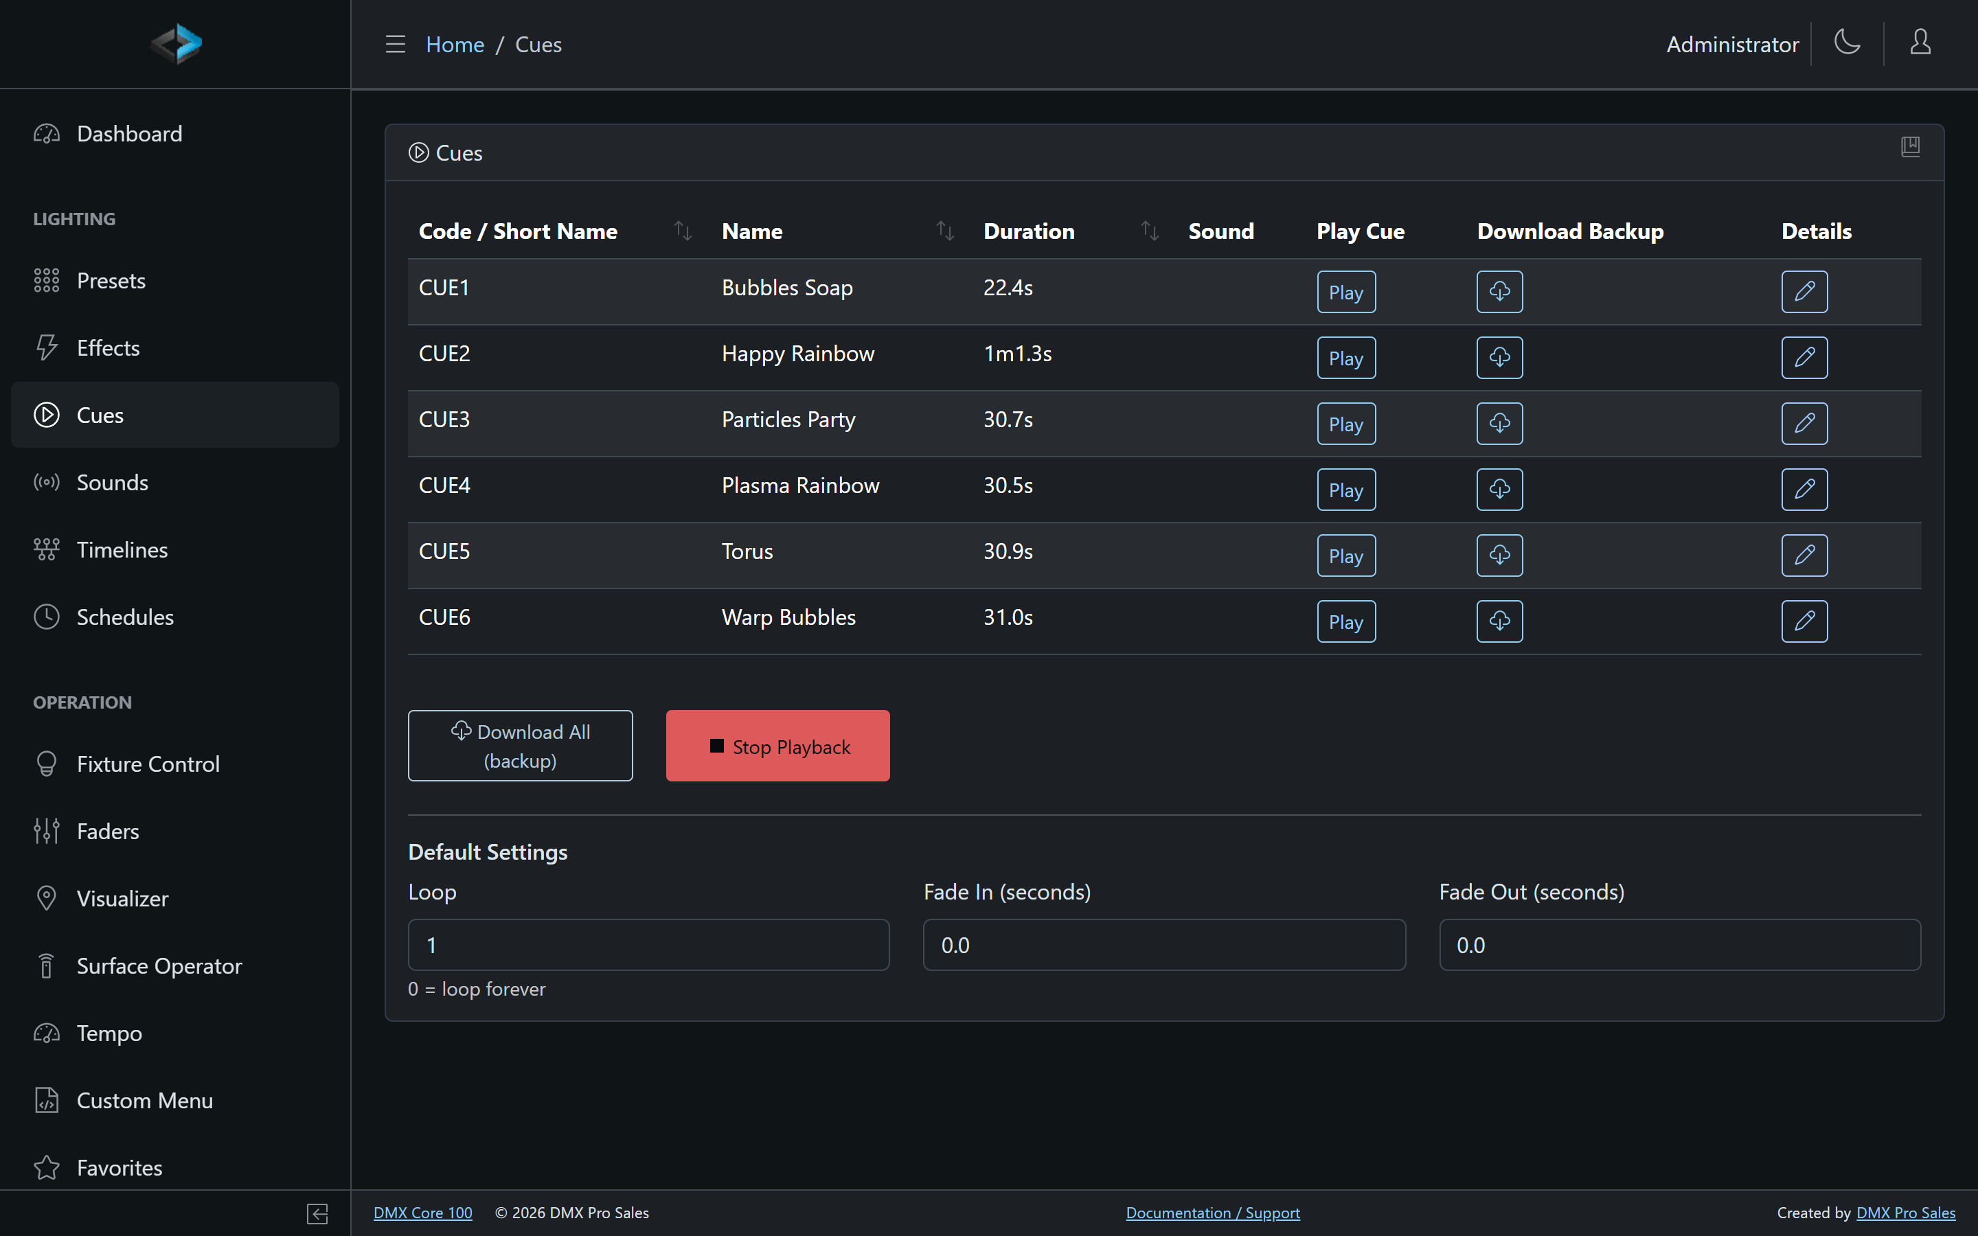Viewport: 1978px width, 1236px height.
Task: Select the CUE3 code cell
Action: pos(444,420)
